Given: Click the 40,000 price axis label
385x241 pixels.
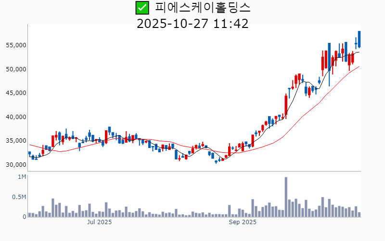Looking at the screenshot, I should click(15, 117).
